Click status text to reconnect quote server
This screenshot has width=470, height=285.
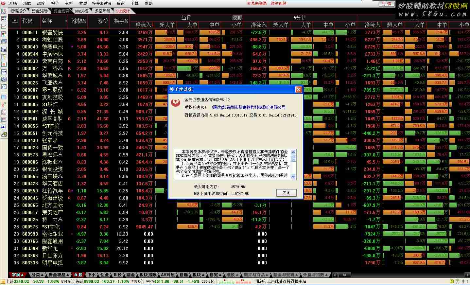(x=280, y=281)
